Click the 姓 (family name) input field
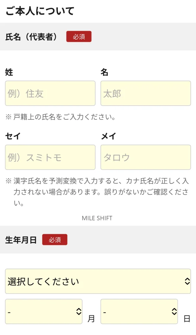This screenshot has width=196, height=335. coord(50,93)
